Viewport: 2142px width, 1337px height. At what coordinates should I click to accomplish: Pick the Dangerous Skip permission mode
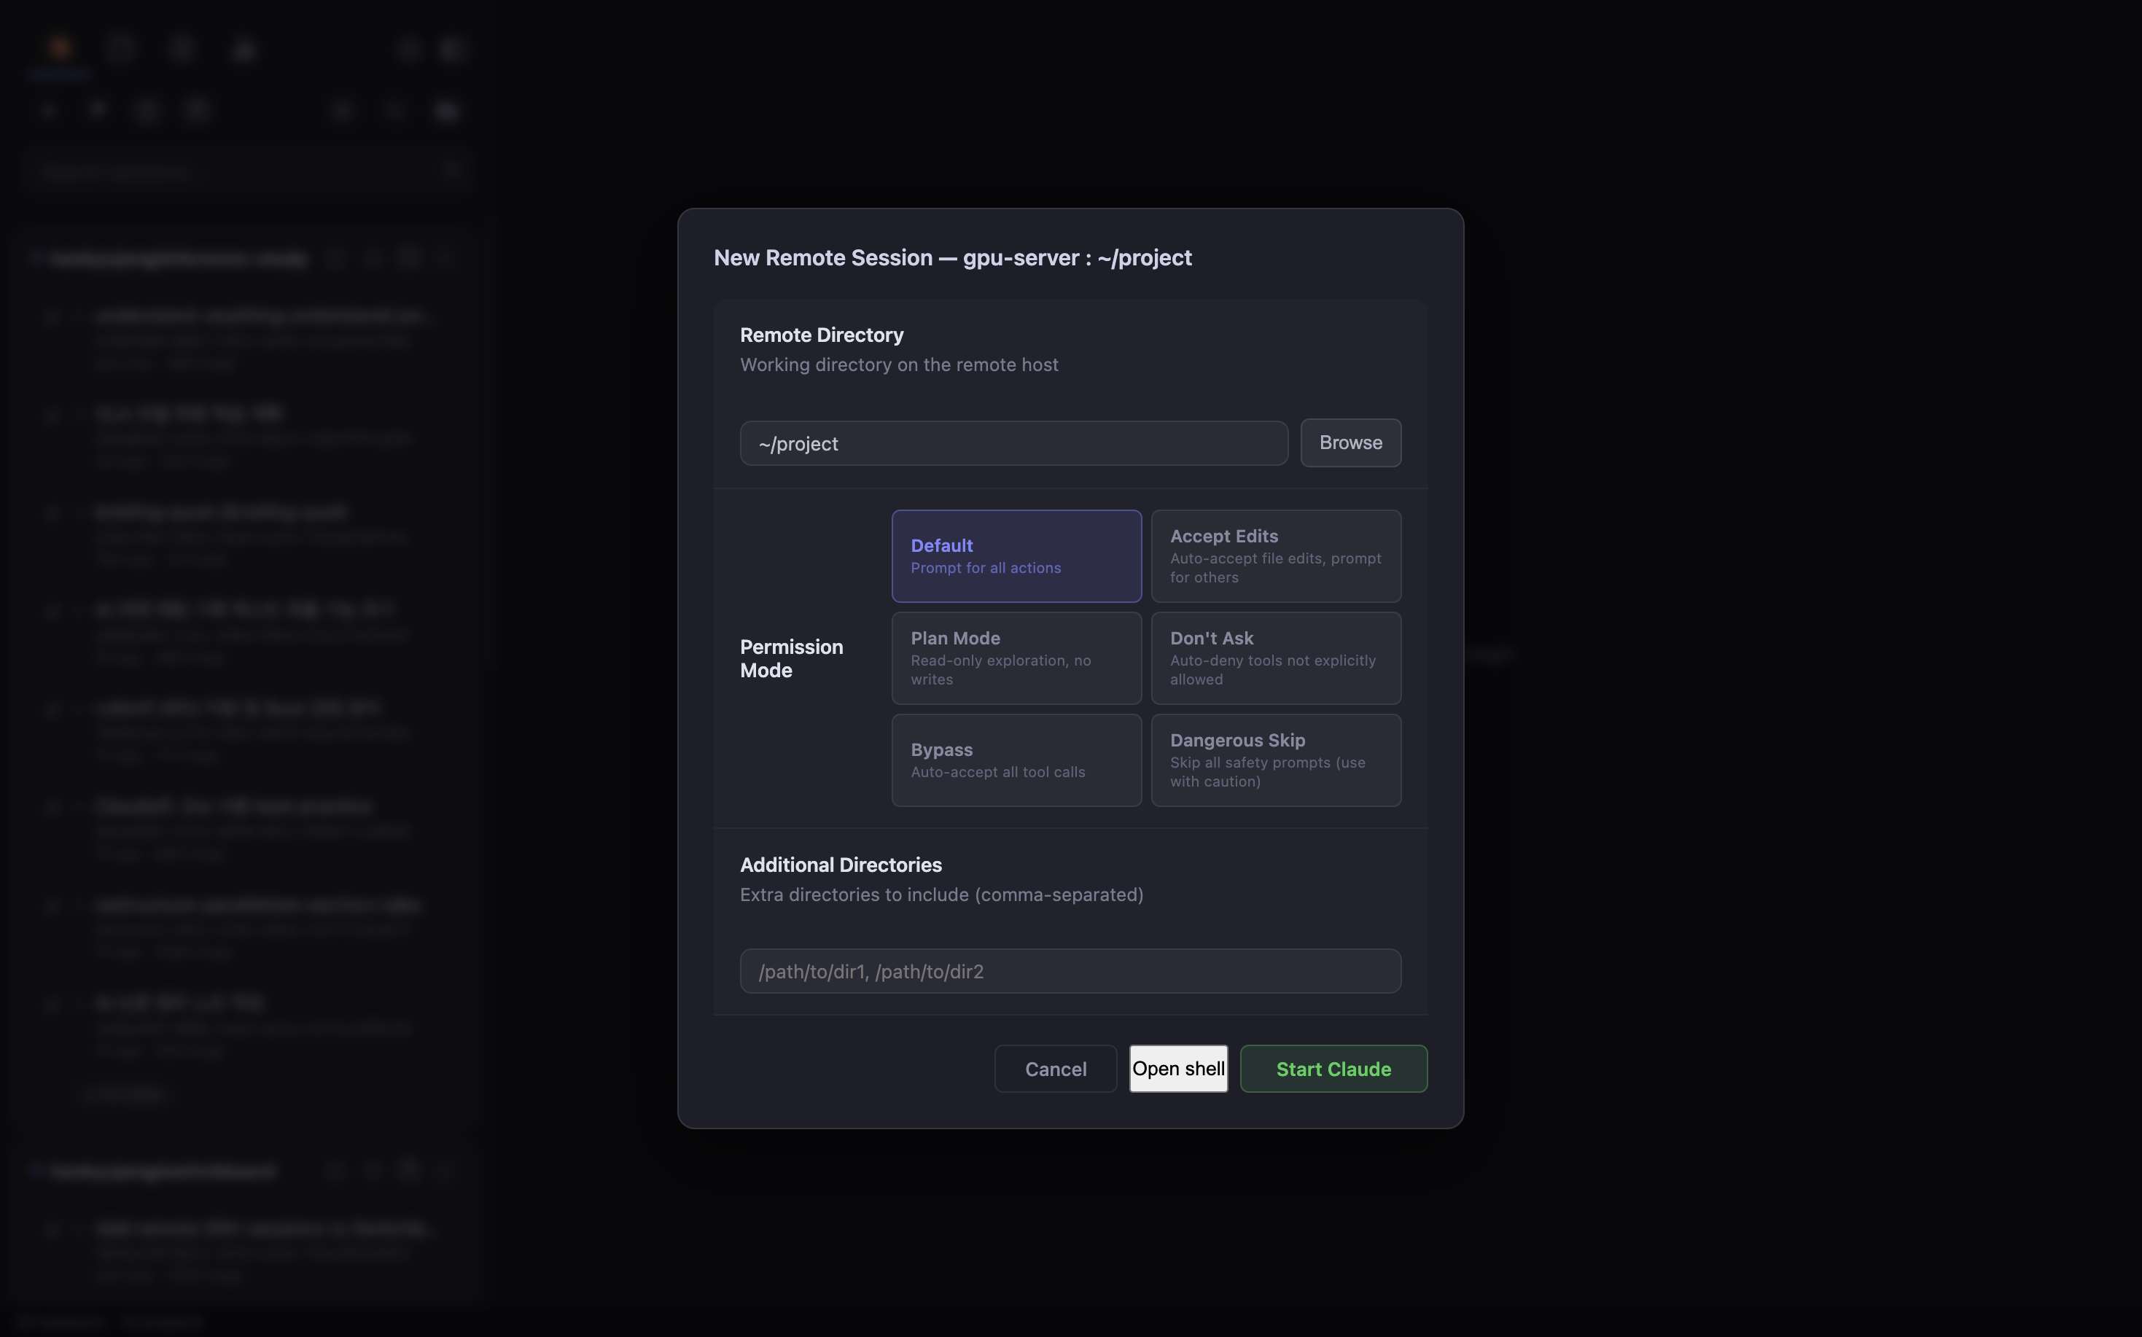[1276, 760]
